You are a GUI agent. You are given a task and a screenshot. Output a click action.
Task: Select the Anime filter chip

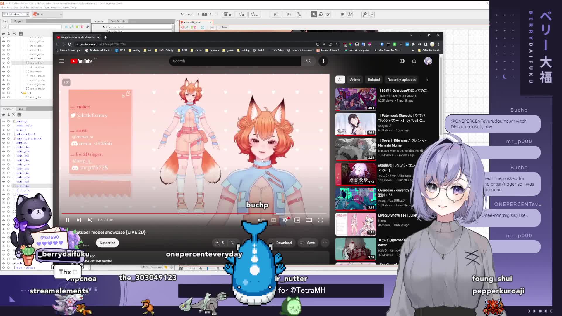[355, 80]
